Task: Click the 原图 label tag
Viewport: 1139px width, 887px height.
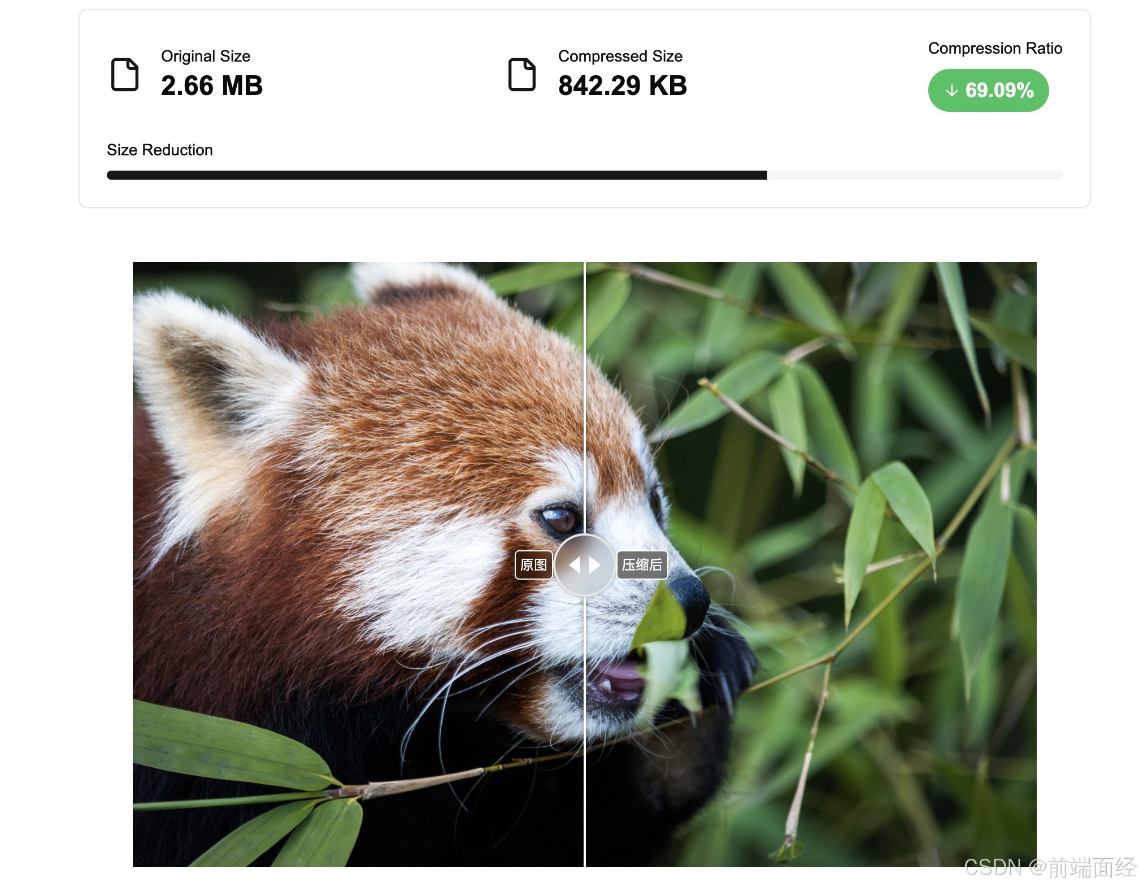Action: coord(533,565)
